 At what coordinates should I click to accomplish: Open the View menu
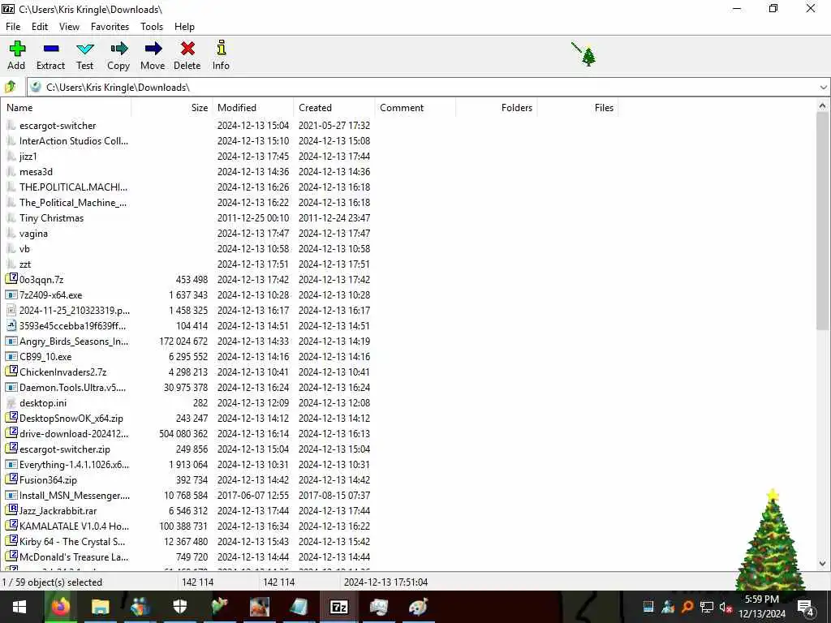(69, 27)
